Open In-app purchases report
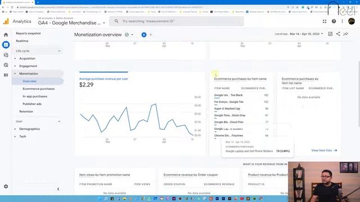The height and width of the screenshot is (202, 360). 35,97
